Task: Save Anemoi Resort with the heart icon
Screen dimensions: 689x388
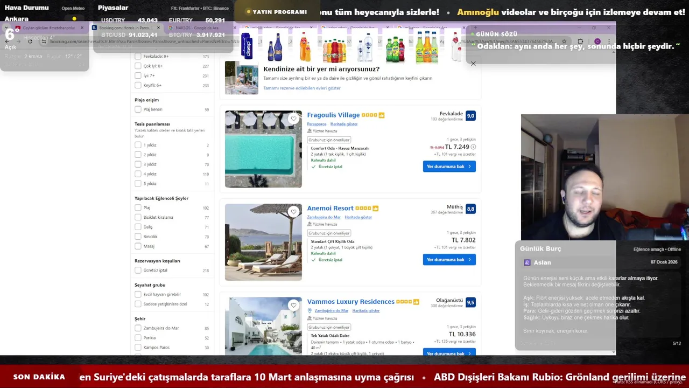Action: pos(293,212)
